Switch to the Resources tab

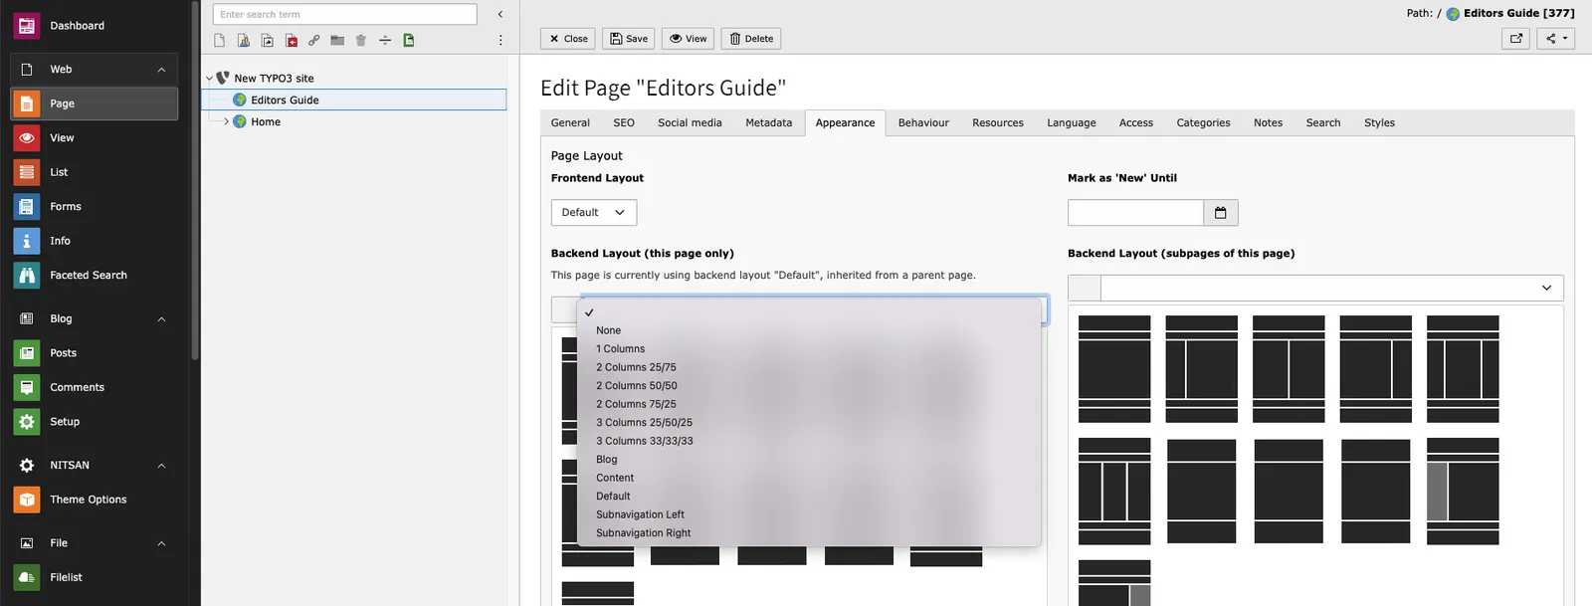pos(998,123)
